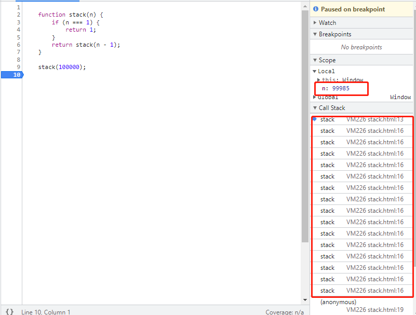Open the VM226 stack.html:19 source link
Viewport: 416px width, 315px height.
(374, 310)
